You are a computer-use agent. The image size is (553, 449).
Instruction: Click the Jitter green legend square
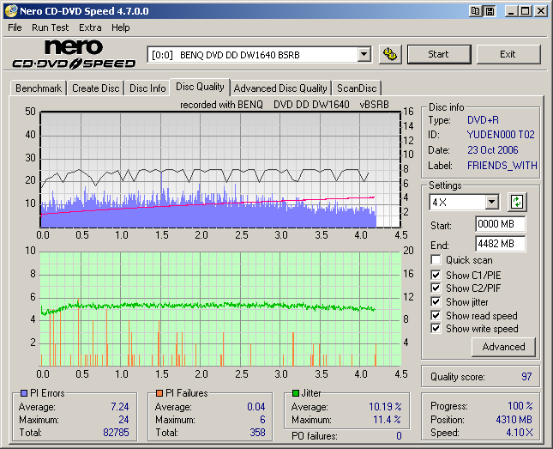point(296,393)
